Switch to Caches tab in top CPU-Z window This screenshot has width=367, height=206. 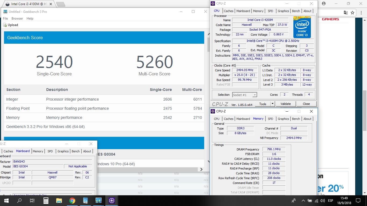(x=229, y=11)
